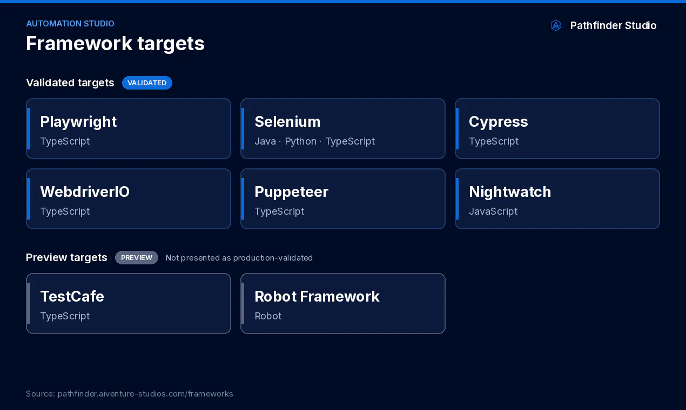The width and height of the screenshot is (686, 410).
Task: Pick the Nightwatch JavaScript card
Action: pos(557,199)
